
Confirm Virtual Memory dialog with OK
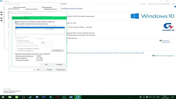(46, 65)
